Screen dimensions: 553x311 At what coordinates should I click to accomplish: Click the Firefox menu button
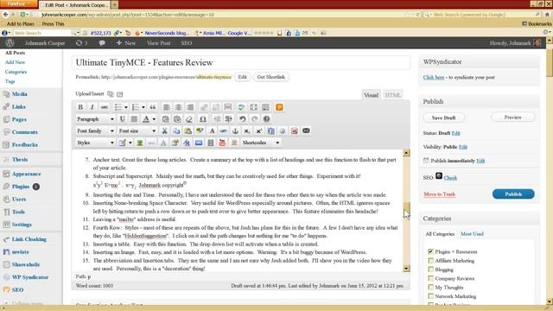coord(18,3)
